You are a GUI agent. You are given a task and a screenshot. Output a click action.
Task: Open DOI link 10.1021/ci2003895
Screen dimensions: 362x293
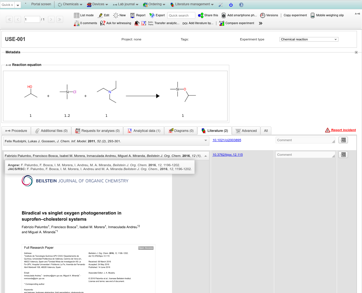coord(227,140)
